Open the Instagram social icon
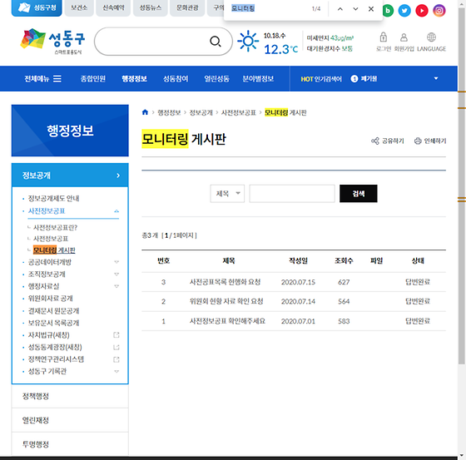This screenshot has height=460, width=466. tap(439, 11)
